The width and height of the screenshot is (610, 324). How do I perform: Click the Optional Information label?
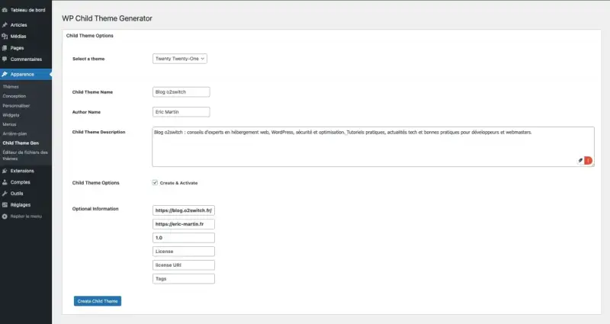95,209
